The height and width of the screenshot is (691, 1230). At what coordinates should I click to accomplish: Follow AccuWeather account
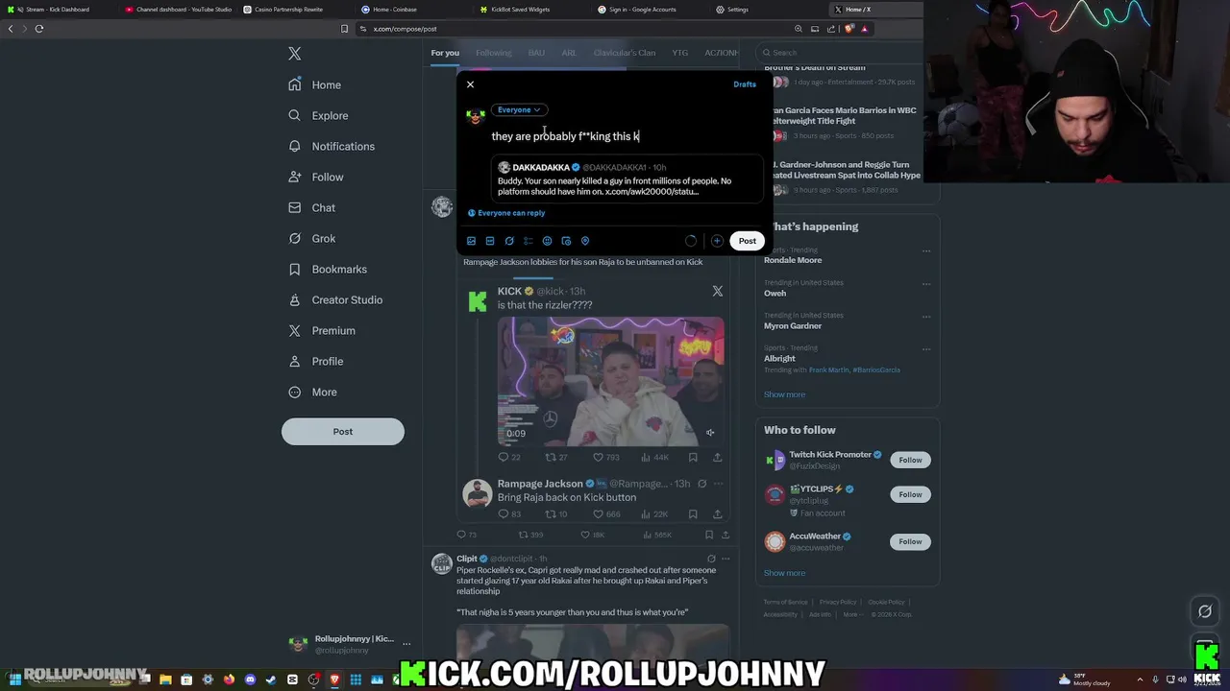point(910,541)
